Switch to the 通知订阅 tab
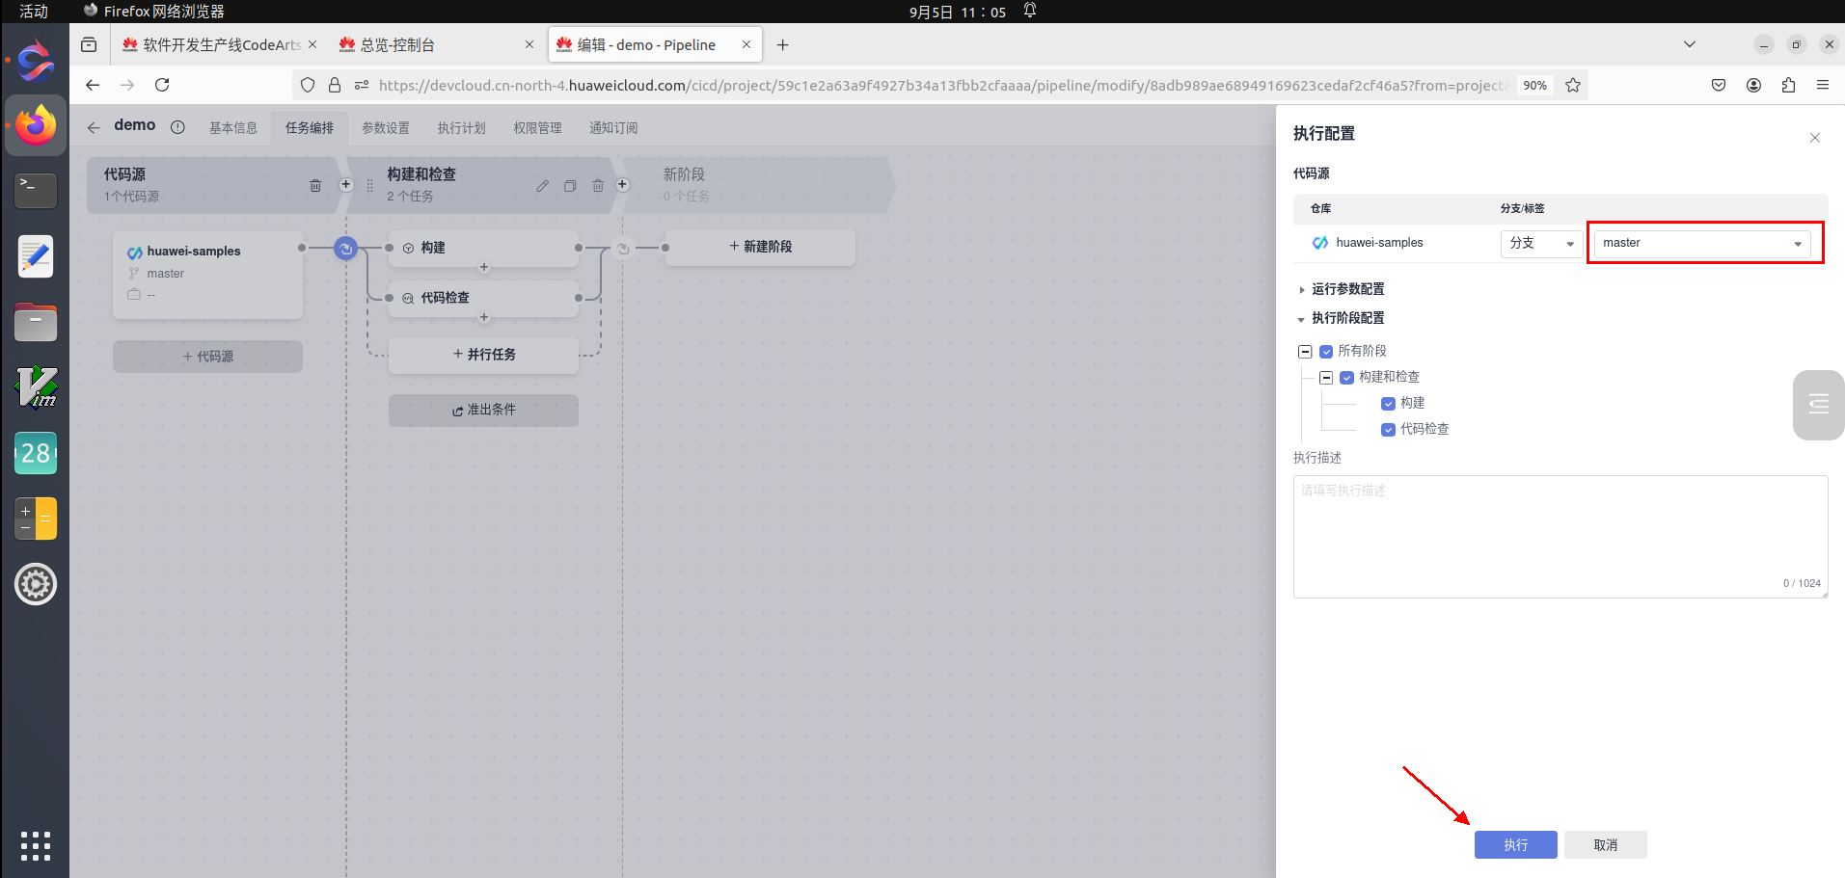Viewport: 1845px width, 878px height. [613, 128]
